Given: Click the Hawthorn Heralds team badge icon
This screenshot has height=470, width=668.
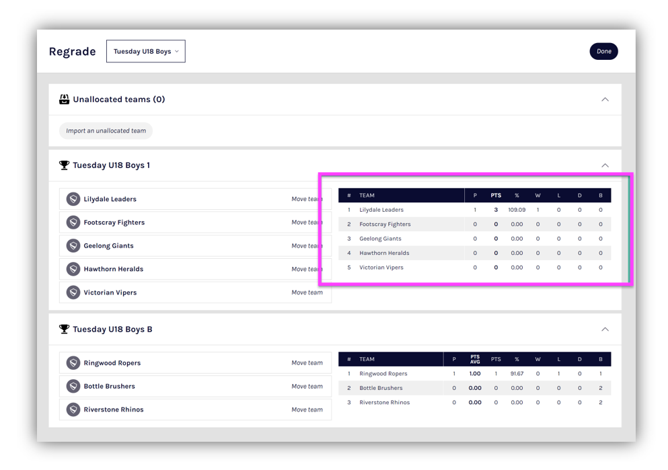Looking at the screenshot, I should pos(73,269).
